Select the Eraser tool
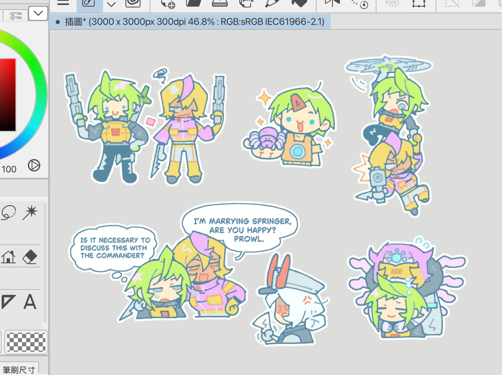 [30, 257]
